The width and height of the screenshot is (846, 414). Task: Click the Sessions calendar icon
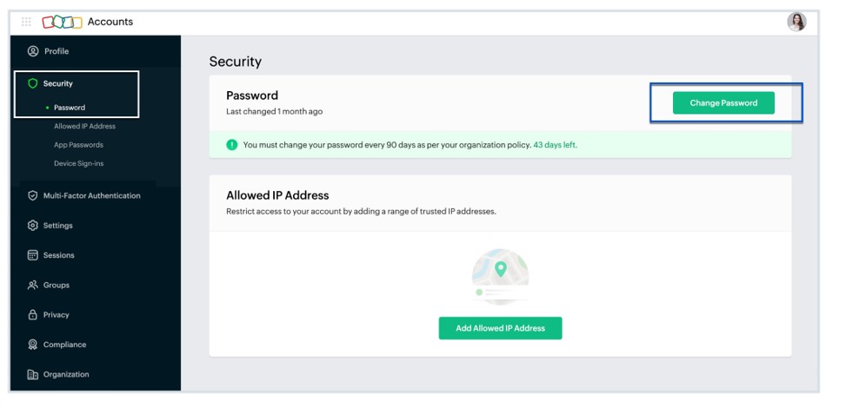(33, 255)
